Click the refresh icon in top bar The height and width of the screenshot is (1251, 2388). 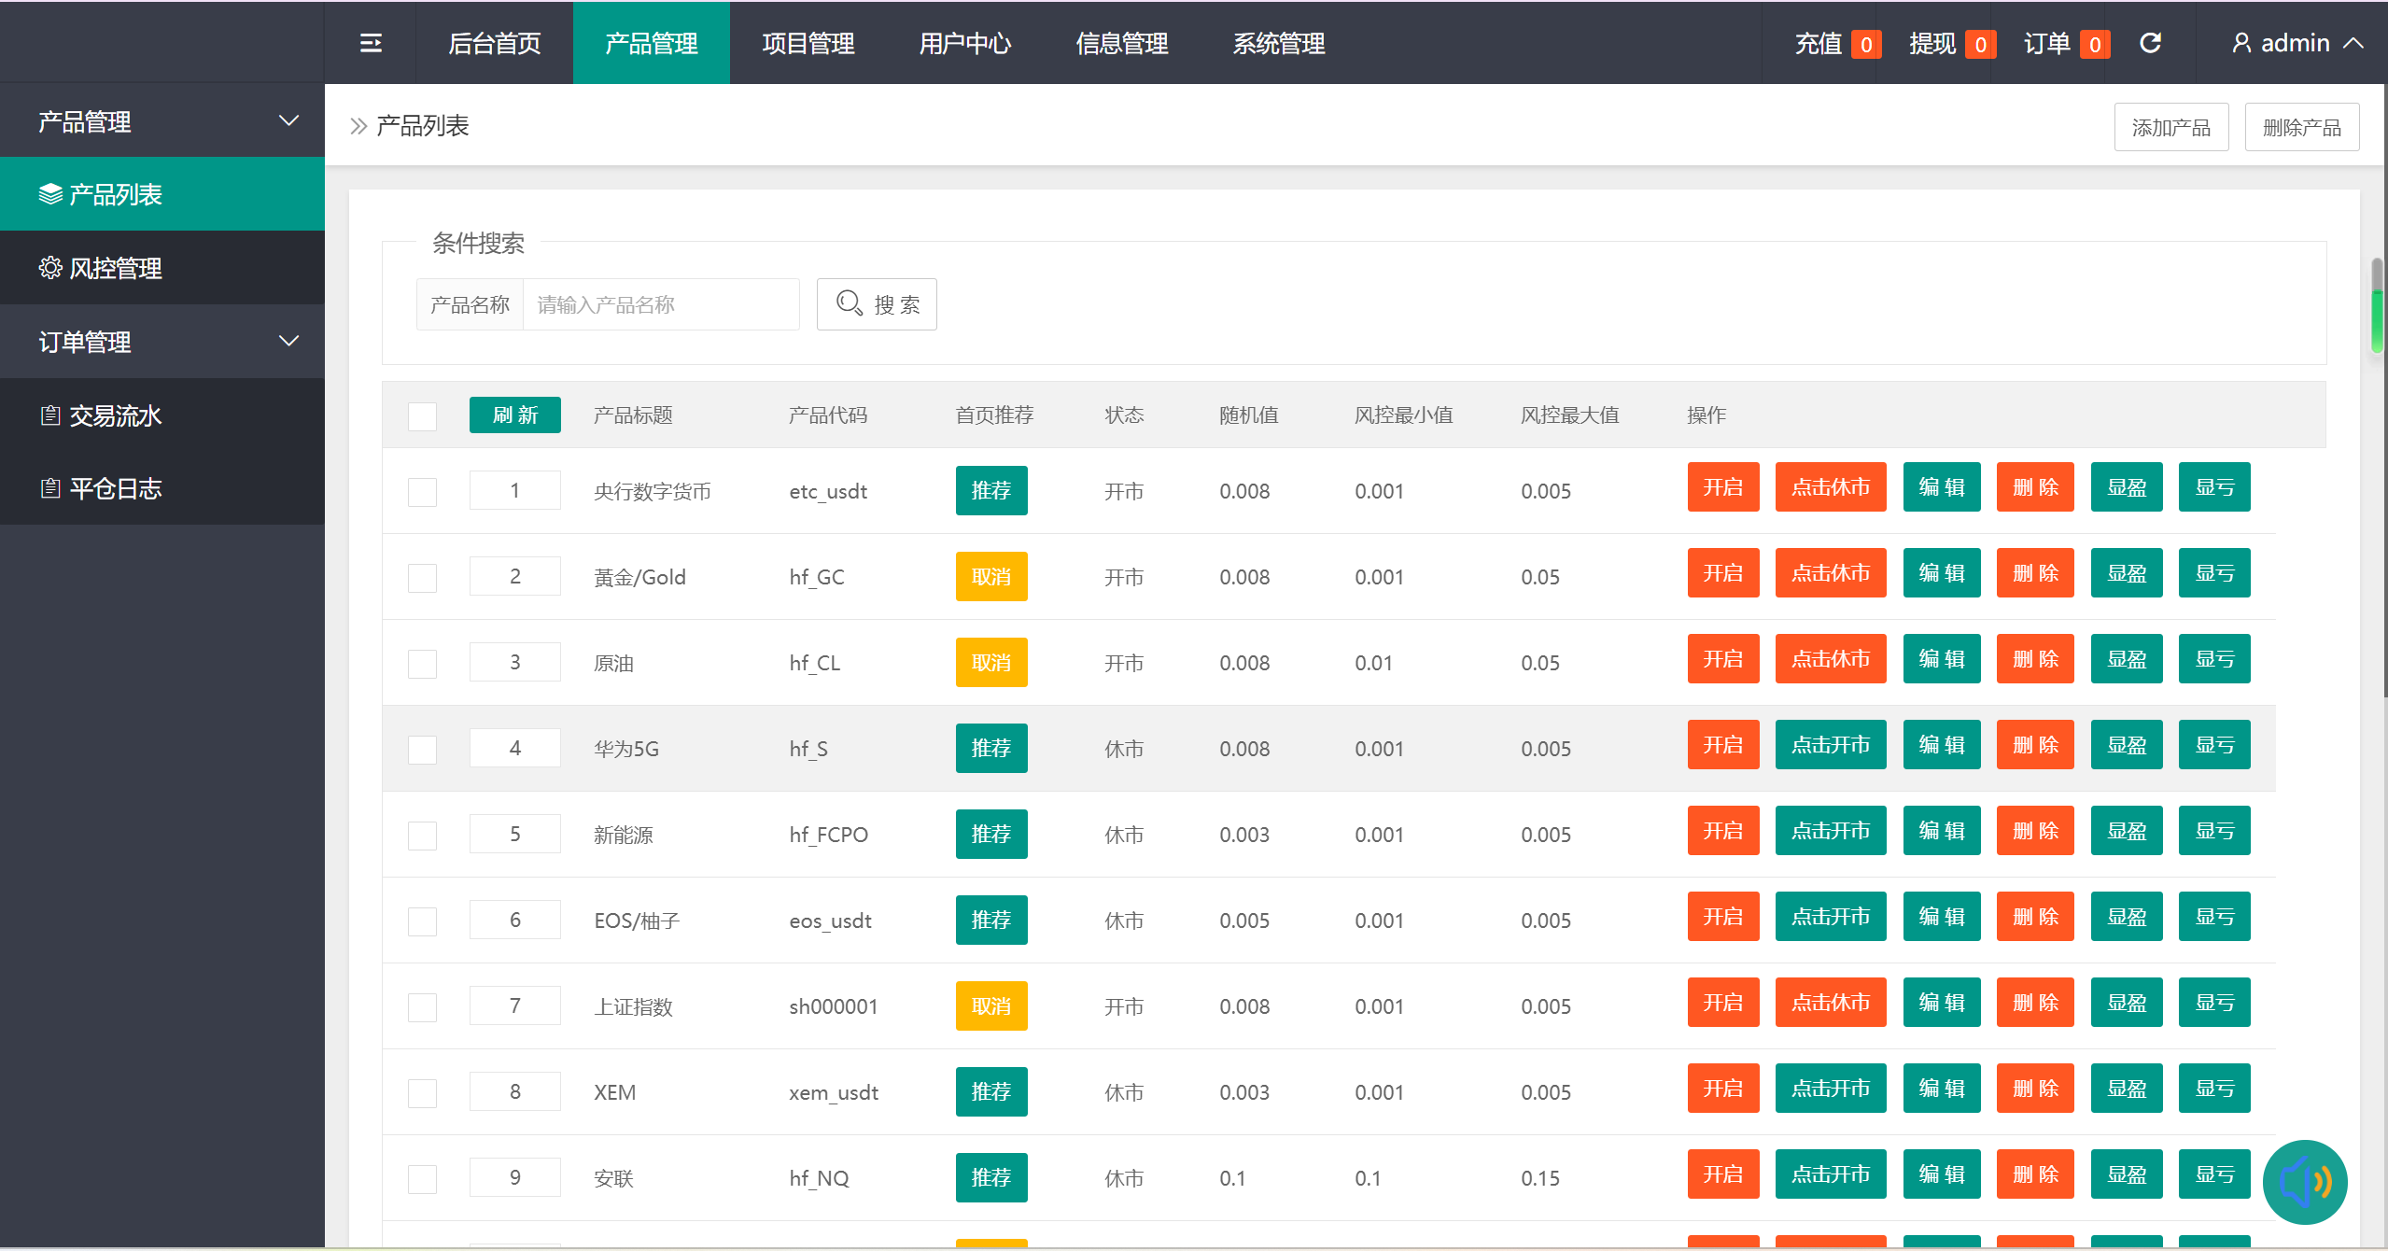click(2150, 43)
